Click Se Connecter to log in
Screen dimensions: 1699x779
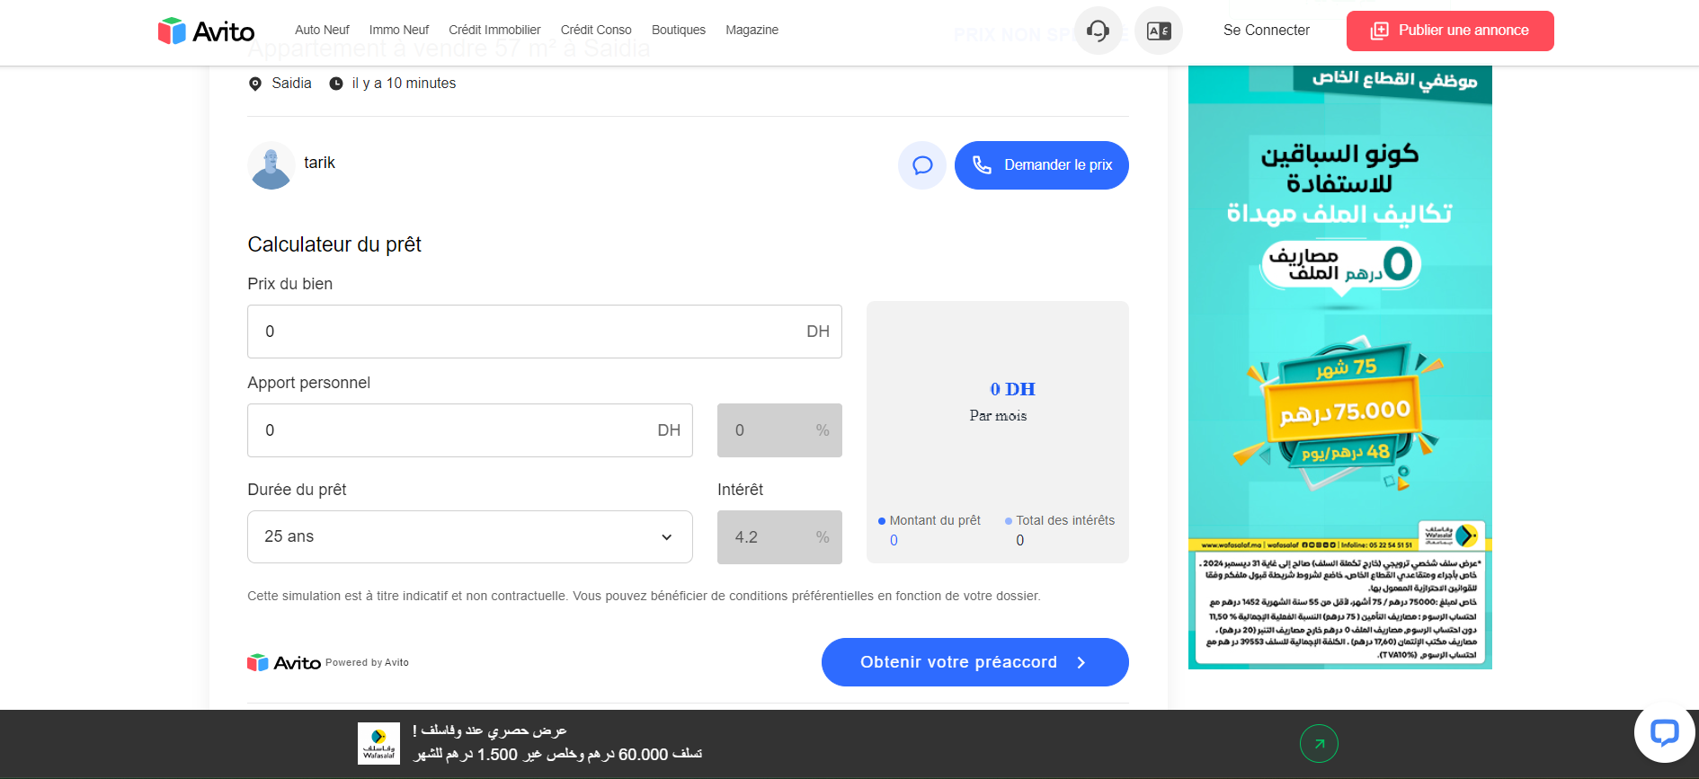pyautogui.click(x=1266, y=31)
